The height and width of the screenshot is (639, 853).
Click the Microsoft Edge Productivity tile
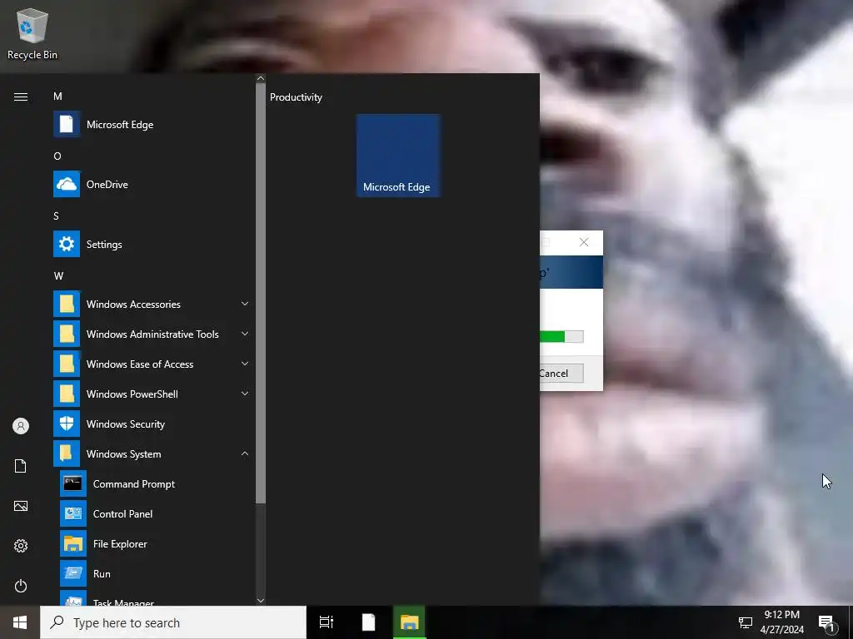click(398, 156)
